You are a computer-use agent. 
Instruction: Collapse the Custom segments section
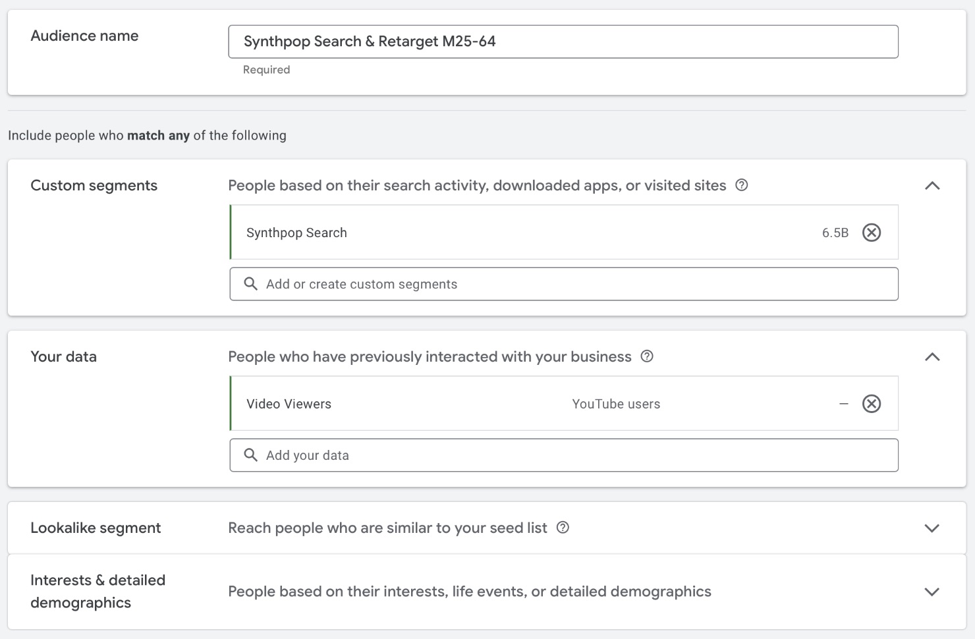pyautogui.click(x=932, y=186)
